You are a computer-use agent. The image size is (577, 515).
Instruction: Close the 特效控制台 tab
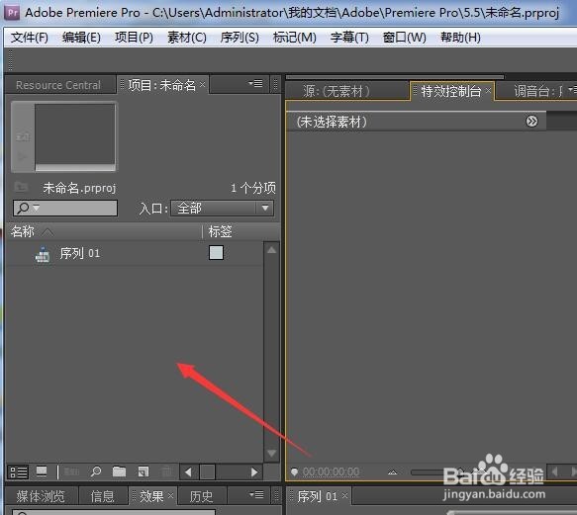[488, 90]
